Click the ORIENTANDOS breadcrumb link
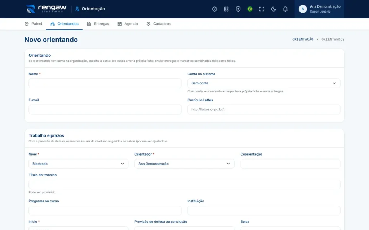Image resolution: width=369 pixels, height=230 pixels. (333, 40)
